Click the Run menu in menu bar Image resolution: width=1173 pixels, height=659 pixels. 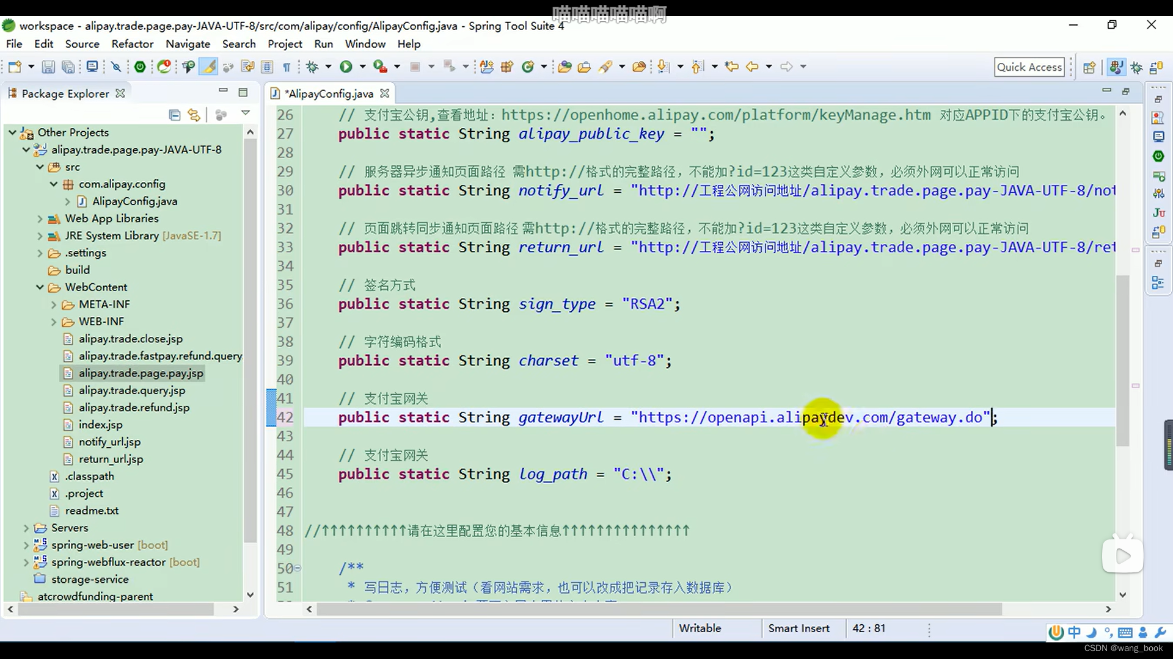click(x=323, y=43)
